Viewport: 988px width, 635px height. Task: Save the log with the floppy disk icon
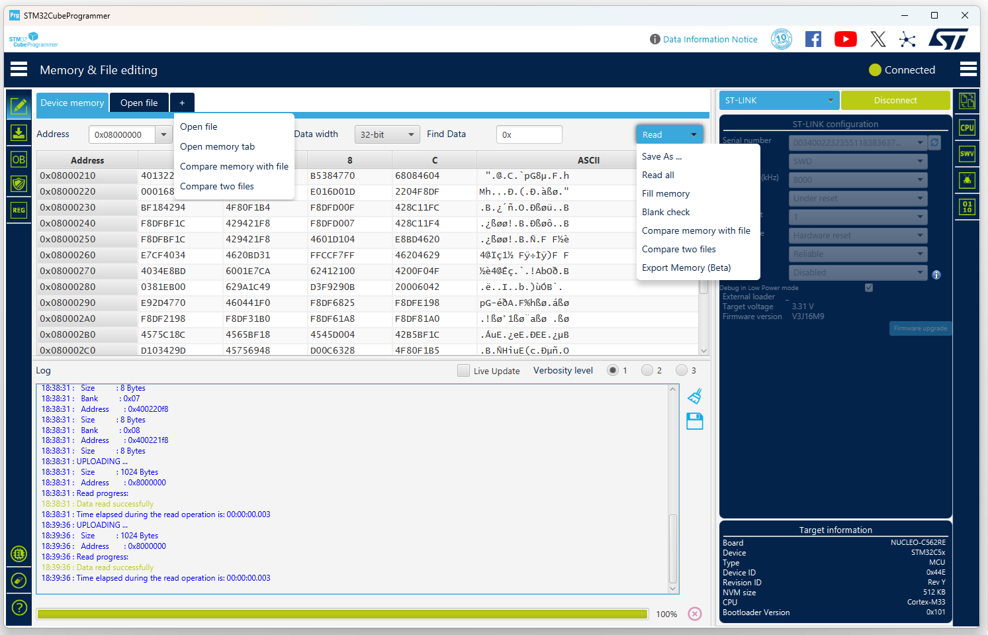pos(695,421)
